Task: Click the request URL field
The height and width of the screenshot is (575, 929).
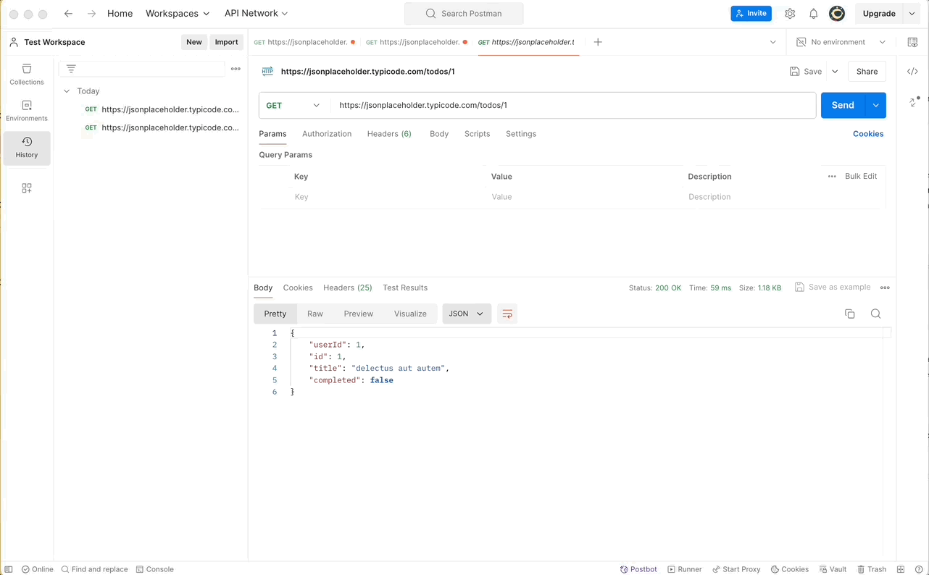Action: click(x=572, y=105)
